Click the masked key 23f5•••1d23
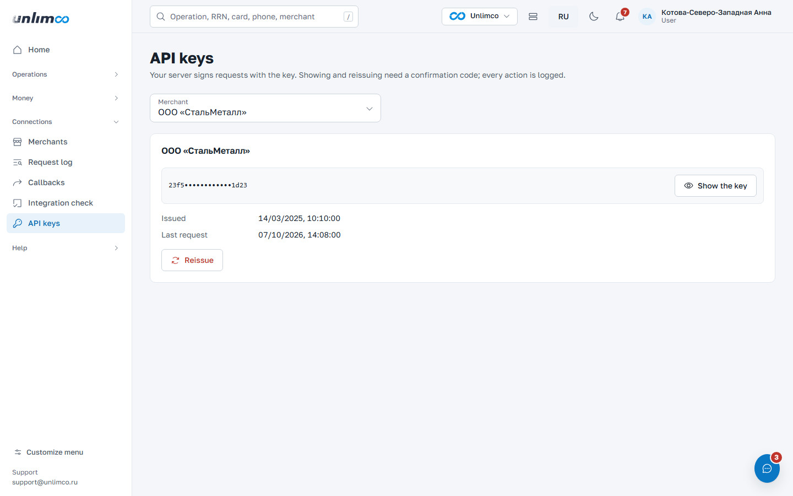 tap(208, 185)
